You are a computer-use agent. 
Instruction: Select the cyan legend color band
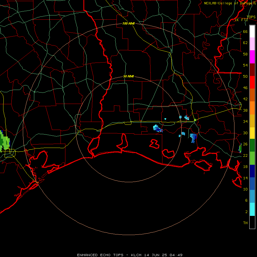pos(252,209)
